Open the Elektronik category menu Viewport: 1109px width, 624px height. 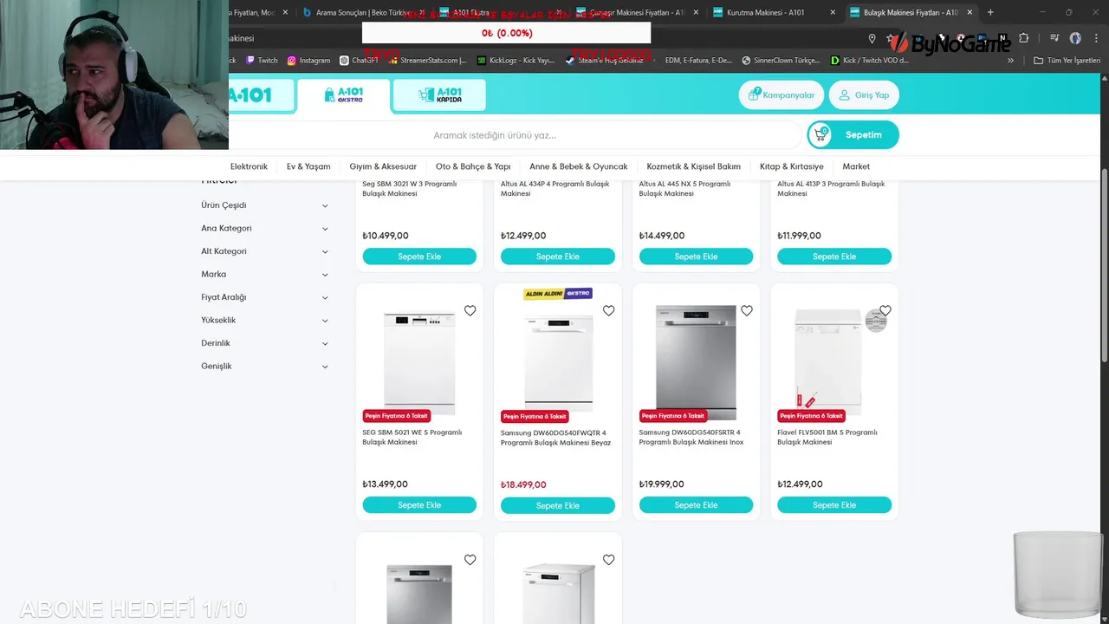point(249,166)
